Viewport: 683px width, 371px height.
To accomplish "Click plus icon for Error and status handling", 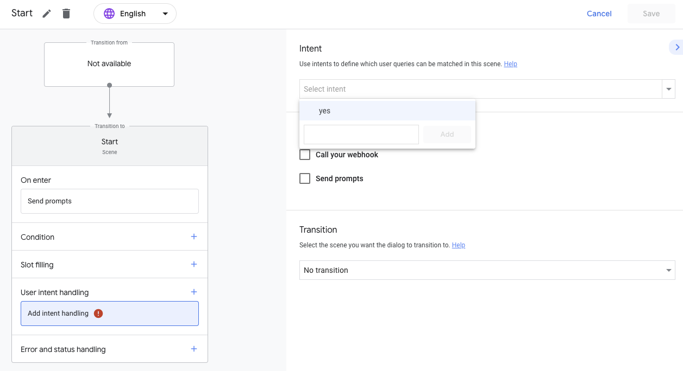I will tap(194, 349).
